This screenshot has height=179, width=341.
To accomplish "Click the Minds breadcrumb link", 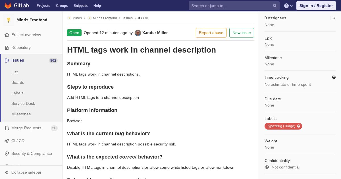I will [x=77, y=18].
